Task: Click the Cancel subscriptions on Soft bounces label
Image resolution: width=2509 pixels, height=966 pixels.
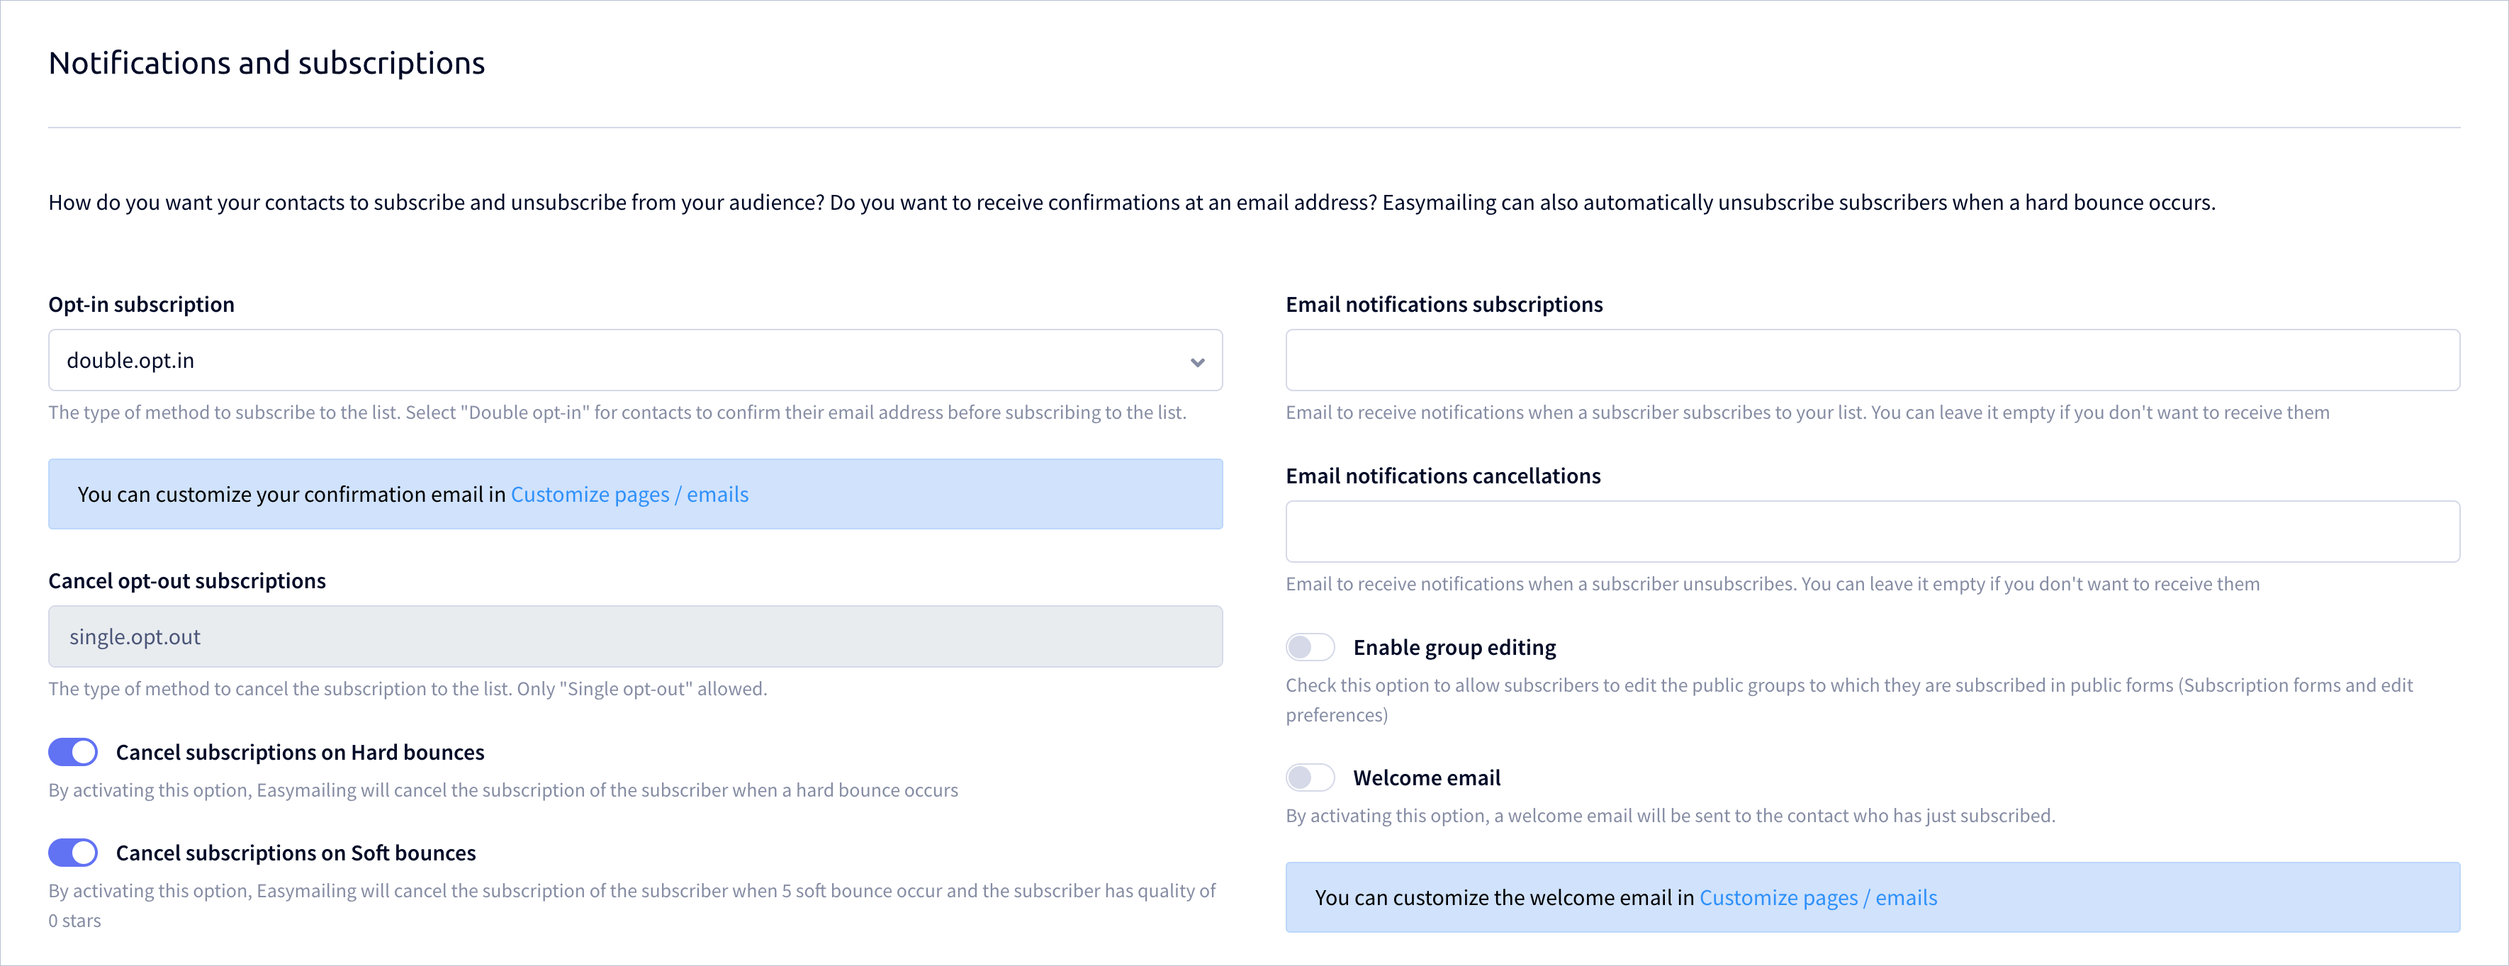Action: tap(296, 853)
